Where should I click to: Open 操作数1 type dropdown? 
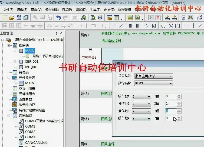pyautogui.click(x=142, y=96)
